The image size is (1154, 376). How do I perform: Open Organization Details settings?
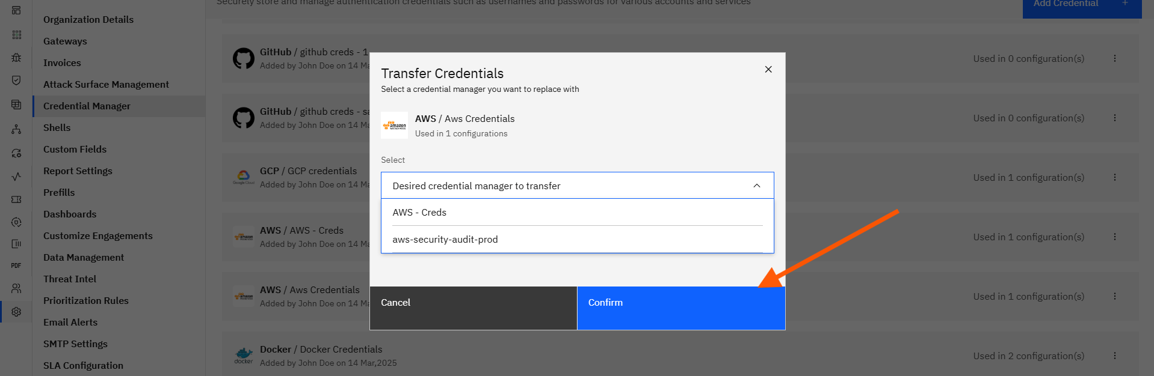pos(88,20)
